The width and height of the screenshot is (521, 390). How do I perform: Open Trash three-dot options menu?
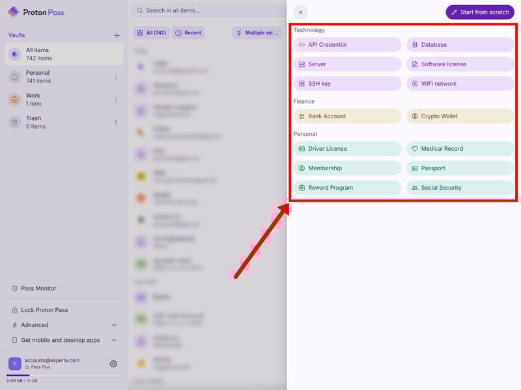(116, 122)
